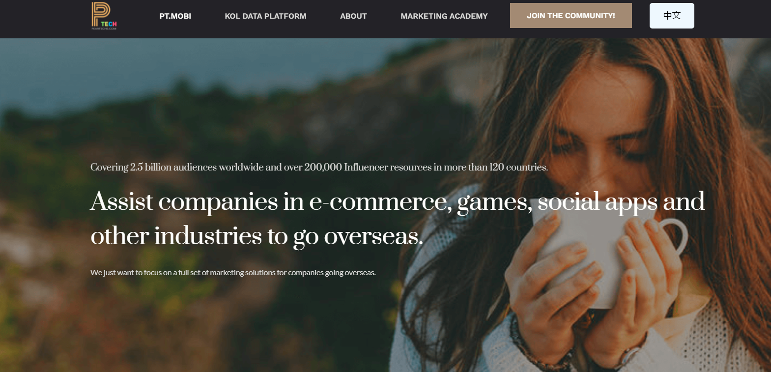Click the JOIN THE COMMUNITY! button
The width and height of the screenshot is (771, 372).
coord(571,15)
